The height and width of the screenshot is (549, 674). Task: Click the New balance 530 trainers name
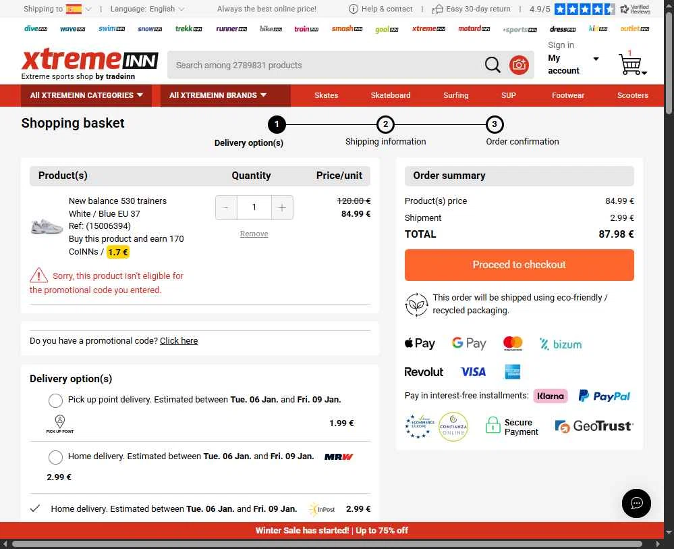117,201
